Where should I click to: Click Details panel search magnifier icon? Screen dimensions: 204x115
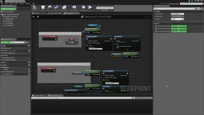coord(195,9)
